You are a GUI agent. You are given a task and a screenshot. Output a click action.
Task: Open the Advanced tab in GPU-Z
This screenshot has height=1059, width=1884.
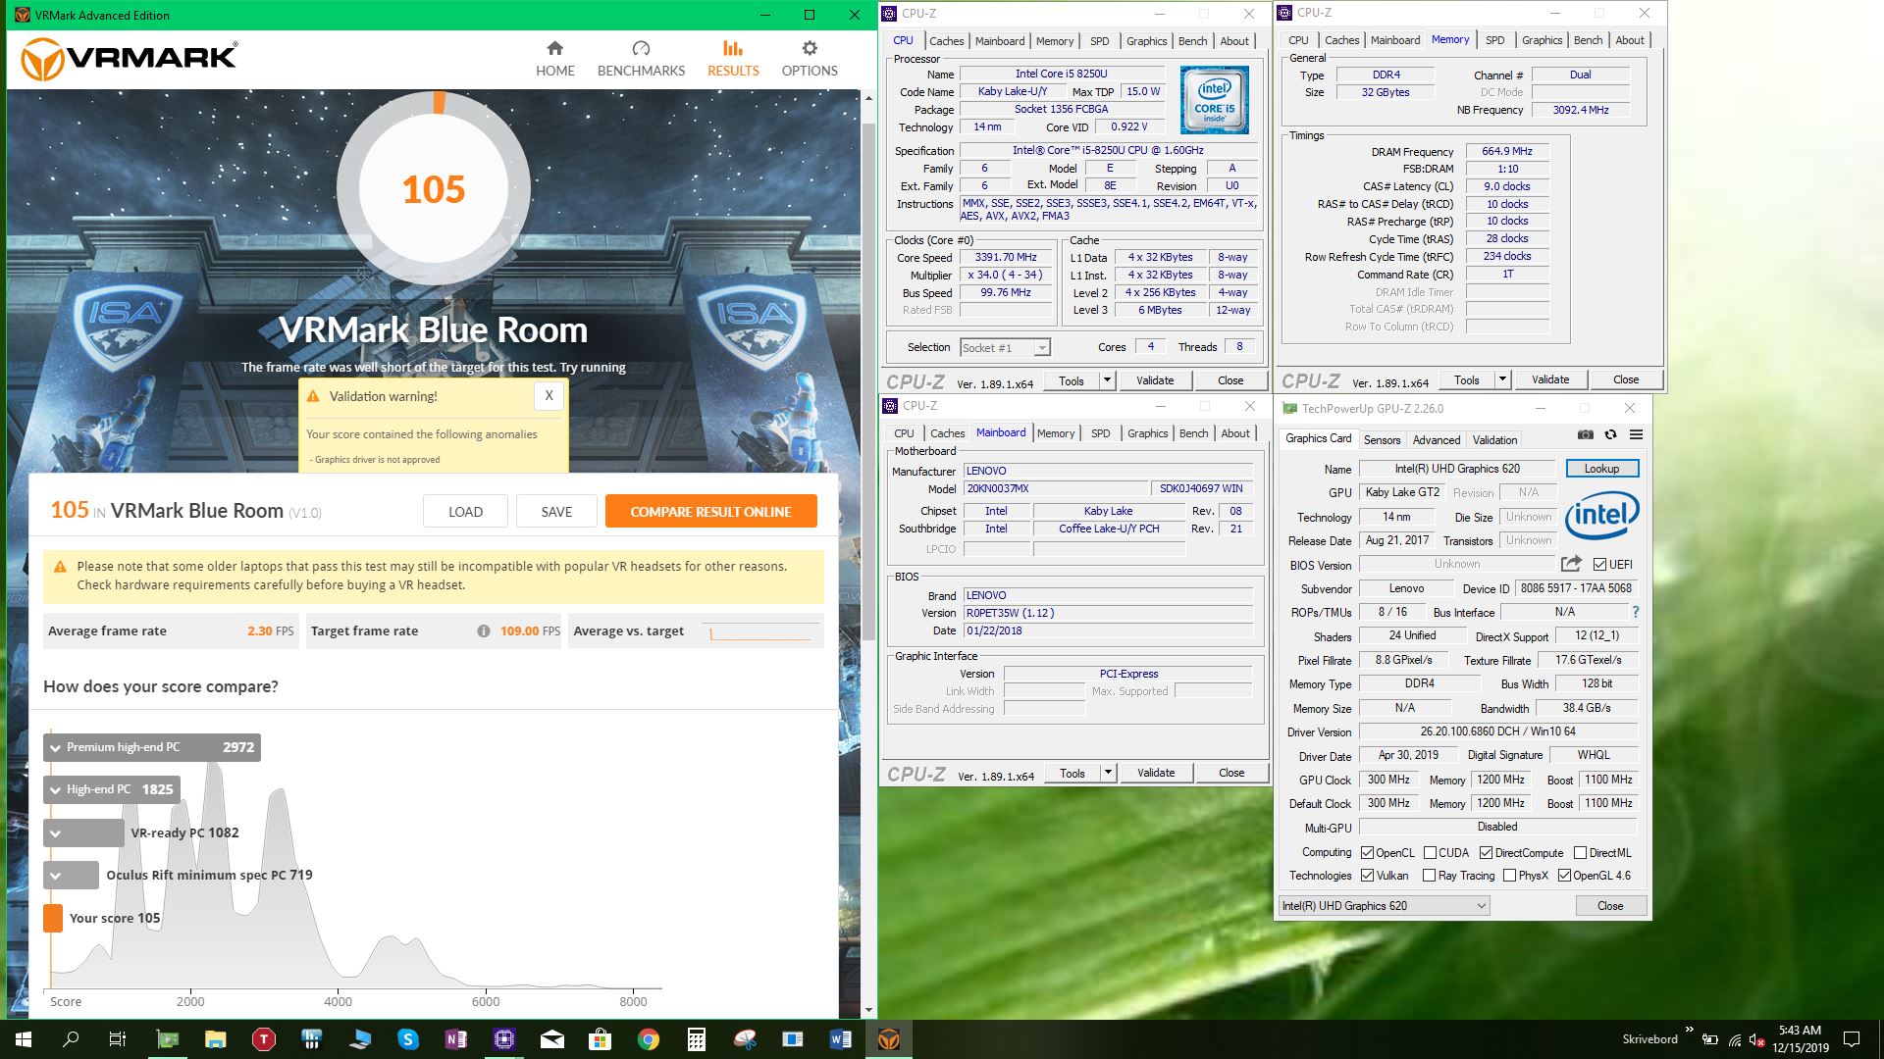pyautogui.click(x=1437, y=440)
